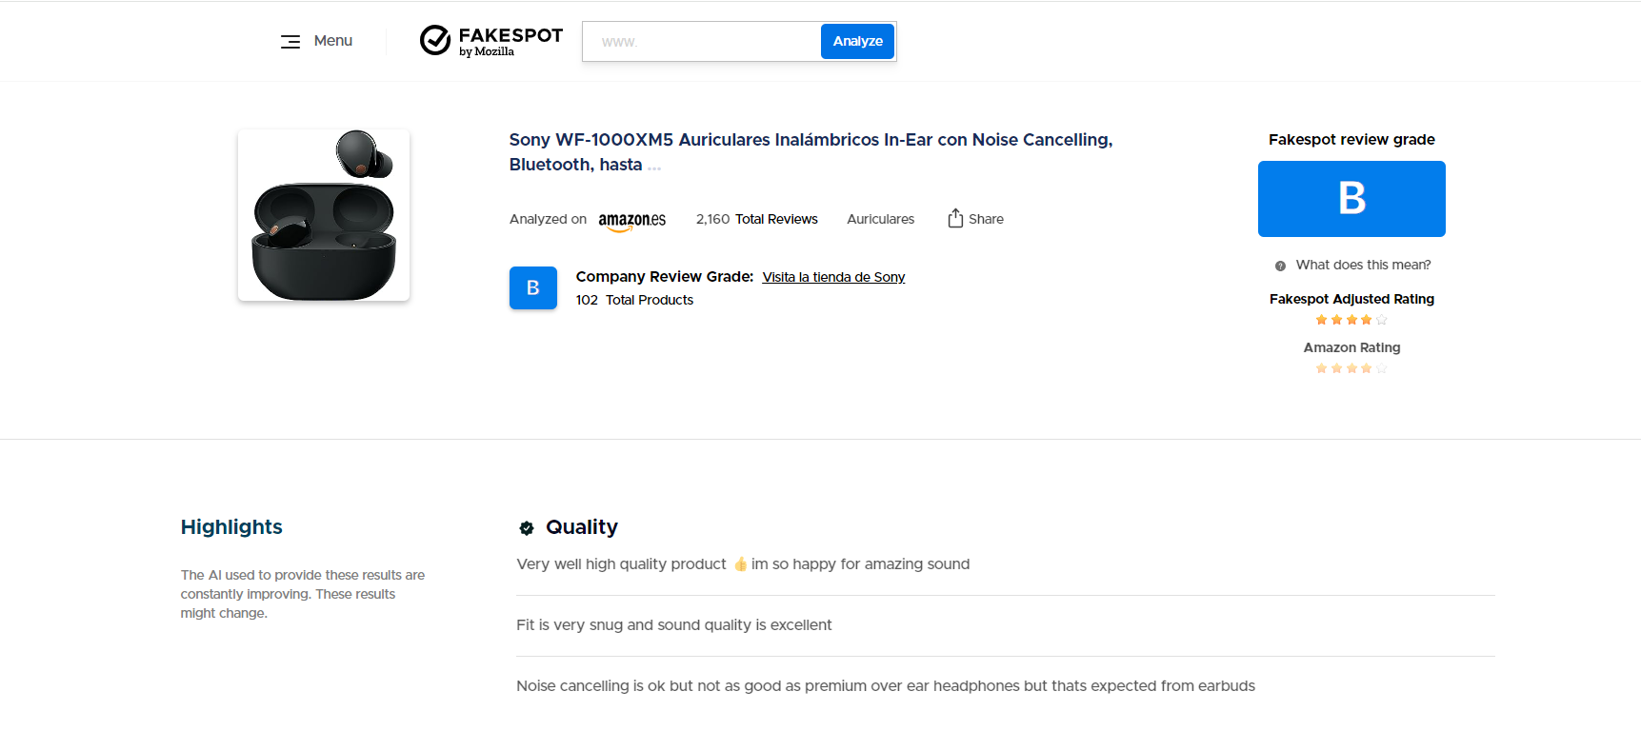Open the Sony WF-1000XM5 product title link

pos(810,152)
